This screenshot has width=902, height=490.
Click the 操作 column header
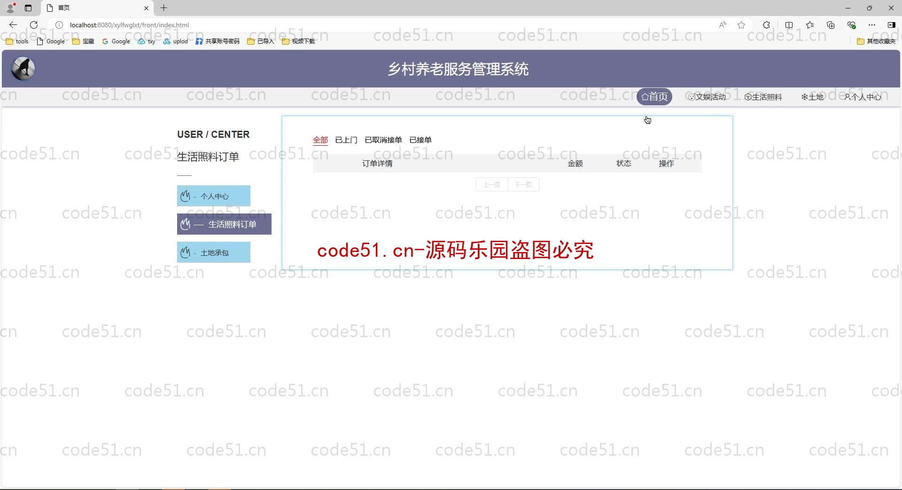[x=667, y=164]
